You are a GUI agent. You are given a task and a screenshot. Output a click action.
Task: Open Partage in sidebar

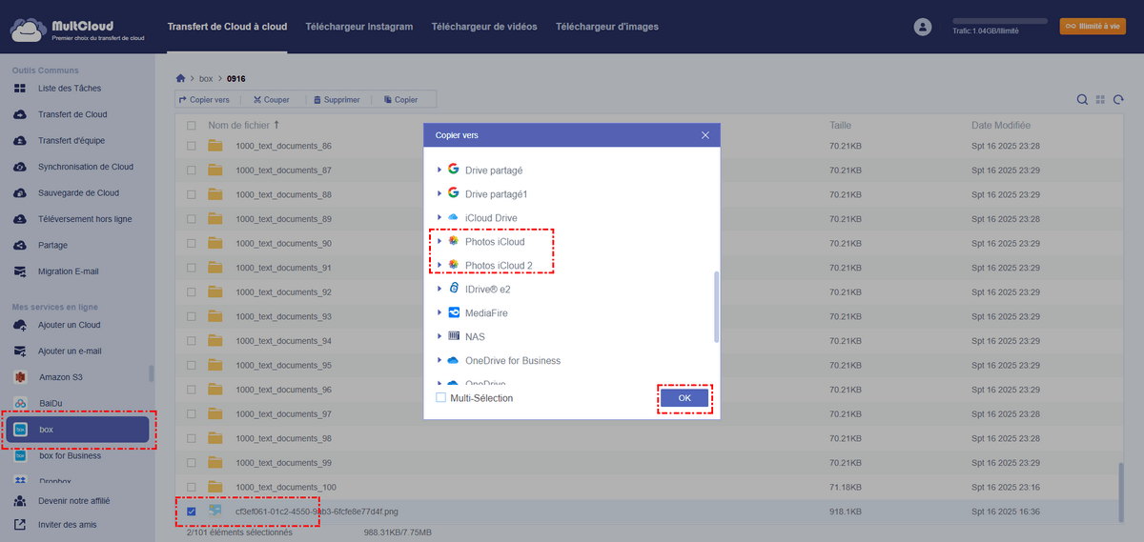coord(54,245)
